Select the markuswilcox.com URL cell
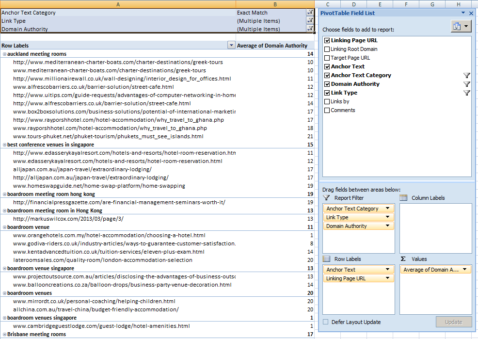478x339 pixels. (x=68, y=219)
